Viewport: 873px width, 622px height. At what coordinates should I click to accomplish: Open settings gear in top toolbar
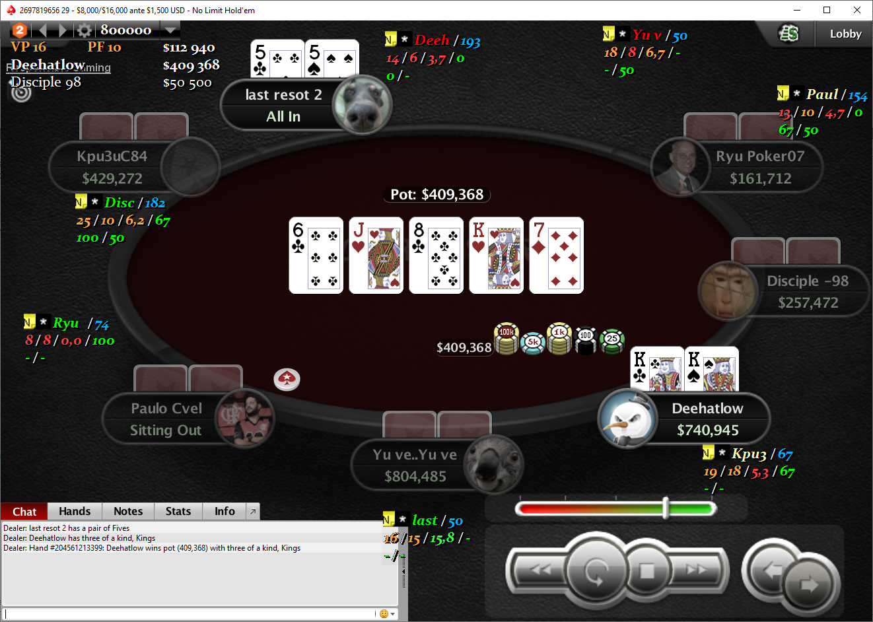84,30
